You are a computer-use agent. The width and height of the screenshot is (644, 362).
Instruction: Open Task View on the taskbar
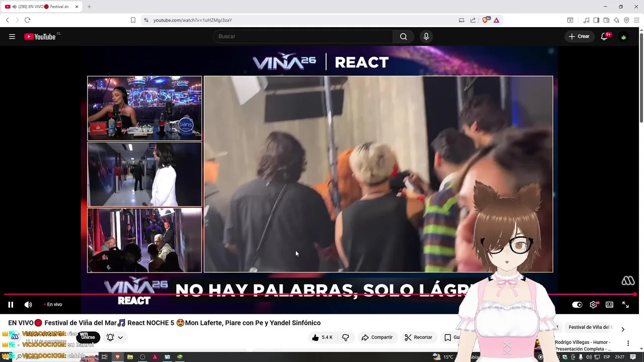(x=104, y=357)
